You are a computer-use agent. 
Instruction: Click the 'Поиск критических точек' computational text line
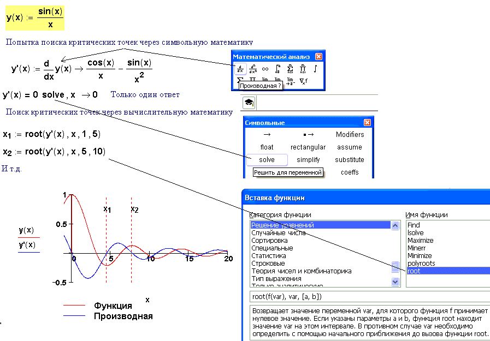tap(119, 112)
